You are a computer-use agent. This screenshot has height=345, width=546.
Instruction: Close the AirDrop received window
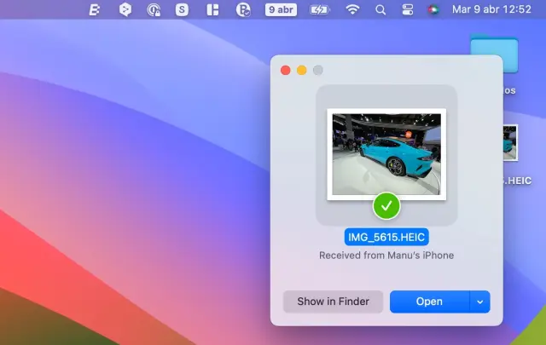click(x=286, y=70)
